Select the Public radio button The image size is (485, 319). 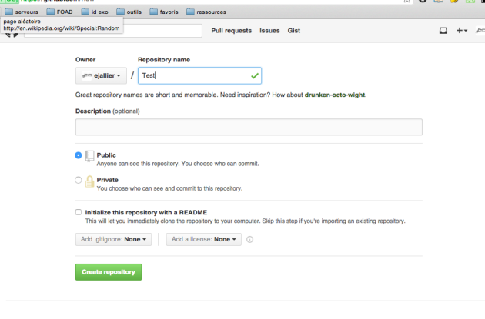[79, 155]
